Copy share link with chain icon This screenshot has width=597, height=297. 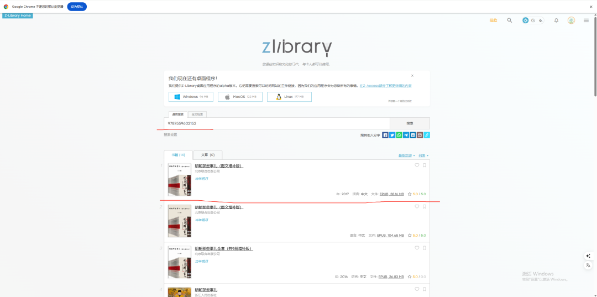click(427, 135)
